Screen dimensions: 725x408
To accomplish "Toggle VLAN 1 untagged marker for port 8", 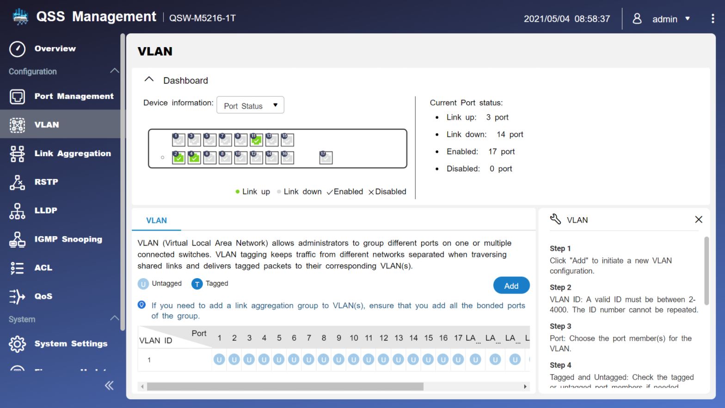I will (x=324, y=359).
